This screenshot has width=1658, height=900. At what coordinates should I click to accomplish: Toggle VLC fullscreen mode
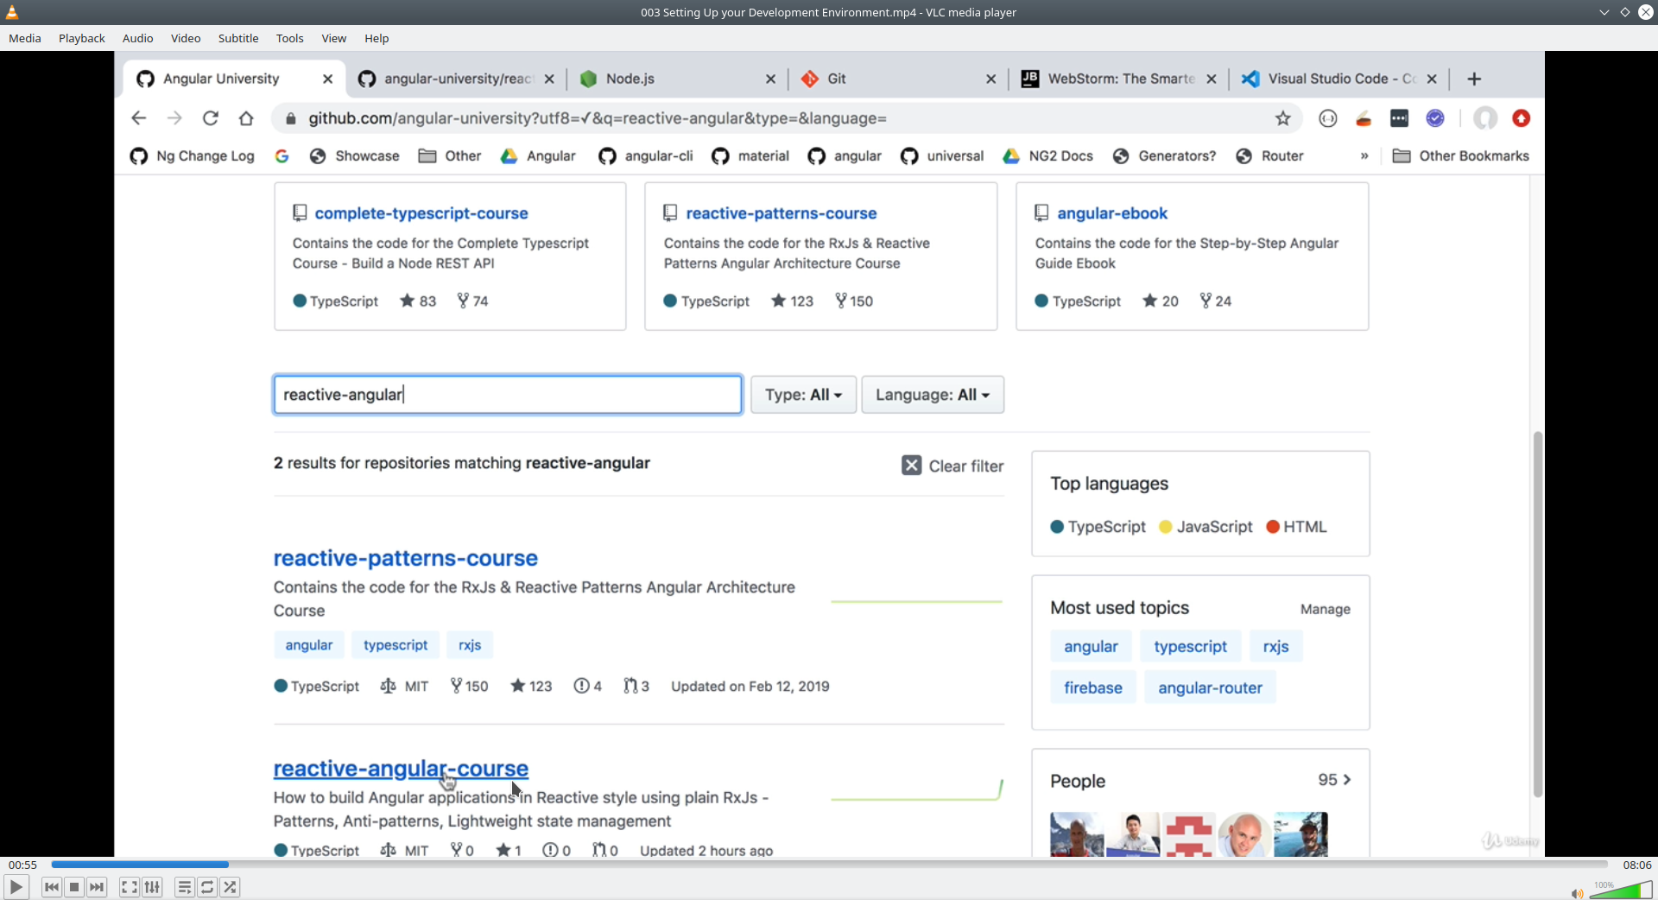[x=130, y=887]
